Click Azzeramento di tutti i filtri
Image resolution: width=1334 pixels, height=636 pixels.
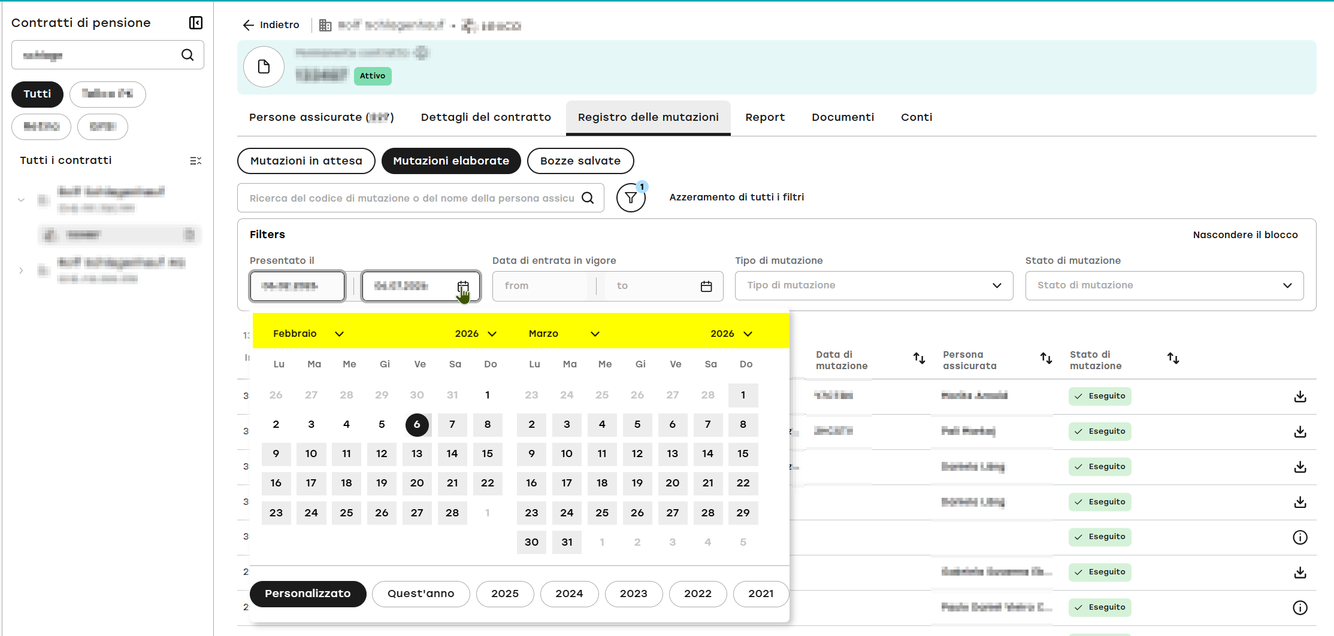pos(737,197)
